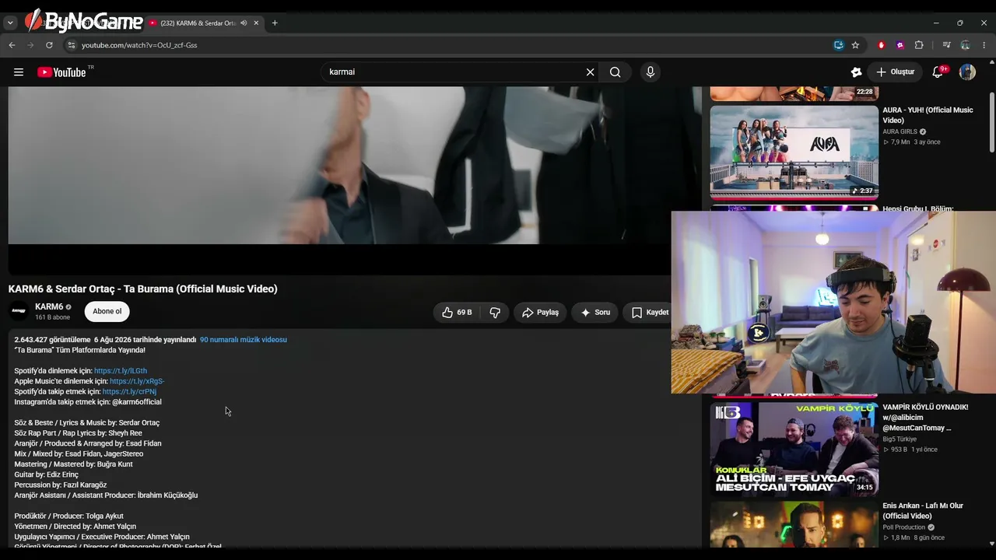Open the Chrome three-dot menu
The width and height of the screenshot is (996, 560).
tap(984, 45)
